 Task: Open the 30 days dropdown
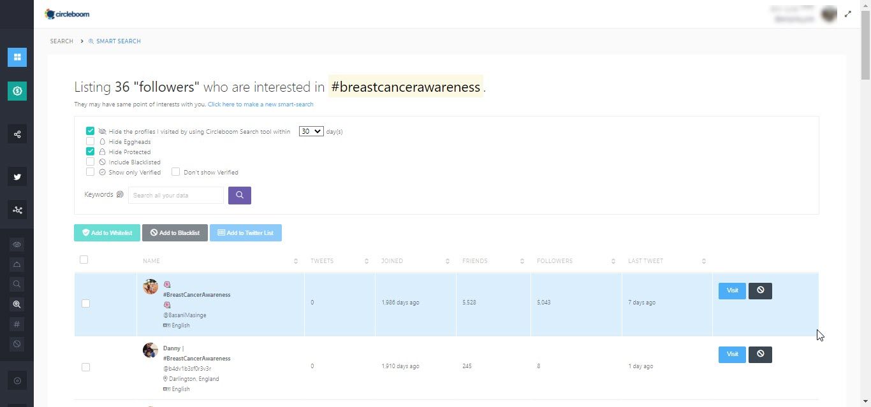(x=311, y=131)
